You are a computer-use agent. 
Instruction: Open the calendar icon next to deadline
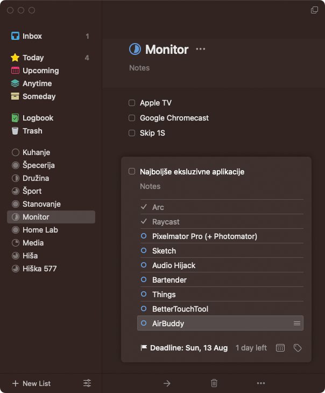click(x=280, y=348)
